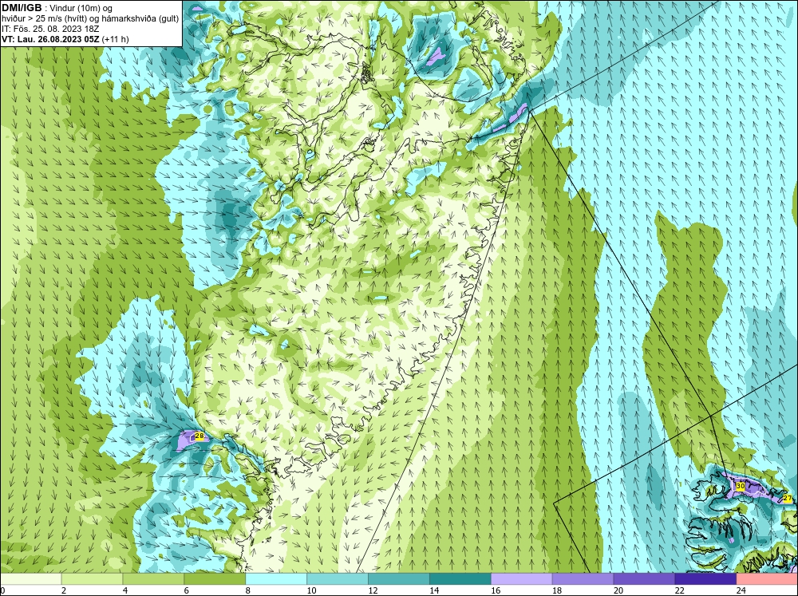This screenshot has width=798, height=596.
Task: Click the 'IT: Fös. 25. 08. 2023 18Z' line
Action: pos(50,29)
